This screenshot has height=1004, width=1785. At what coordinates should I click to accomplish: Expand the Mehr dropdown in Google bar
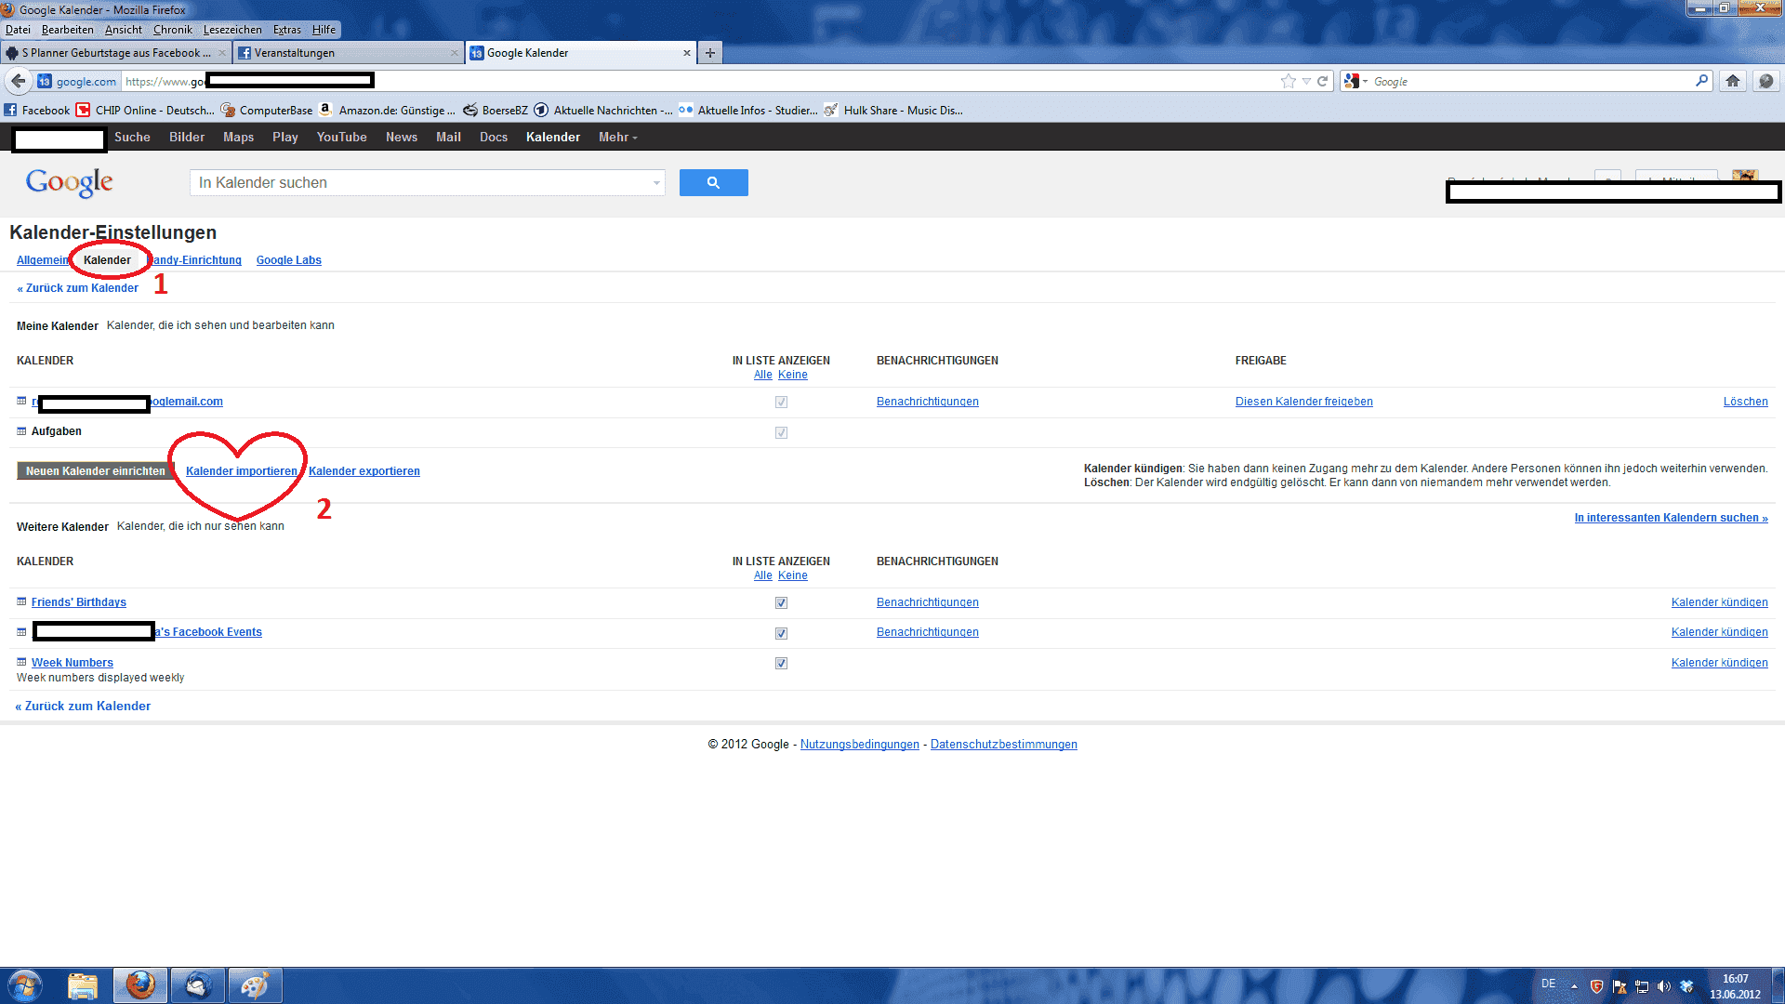pos(618,137)
